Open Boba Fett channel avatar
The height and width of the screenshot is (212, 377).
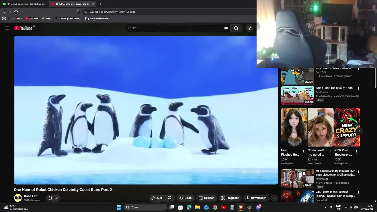coord(18,198)
